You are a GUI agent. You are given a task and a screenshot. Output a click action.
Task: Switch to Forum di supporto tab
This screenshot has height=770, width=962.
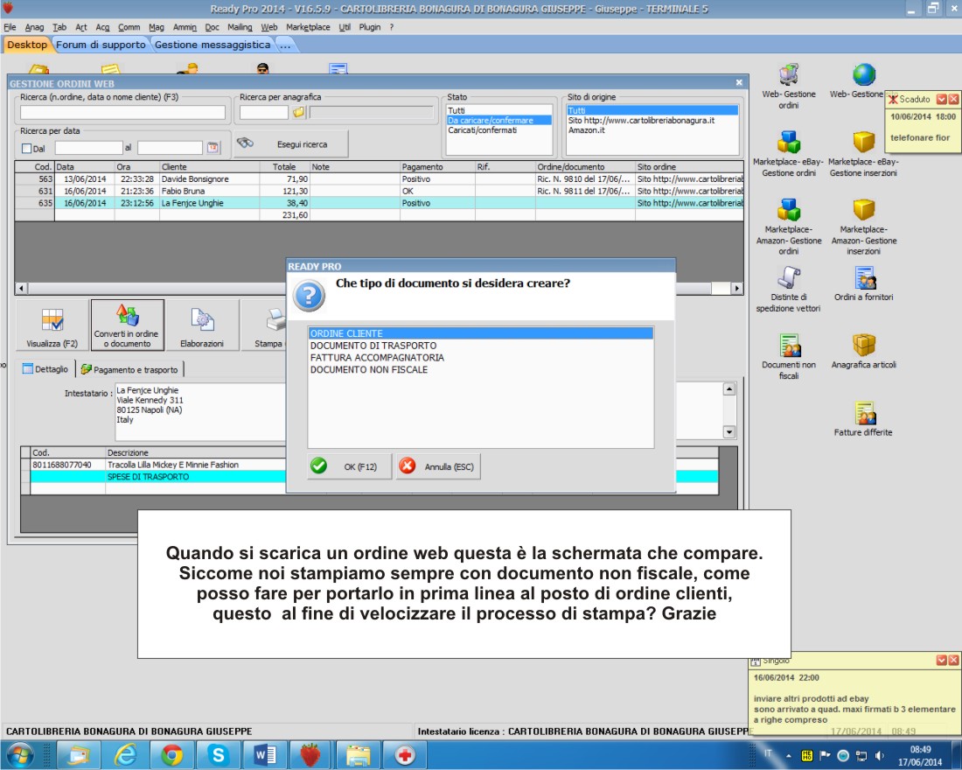(x=101, y=45)
